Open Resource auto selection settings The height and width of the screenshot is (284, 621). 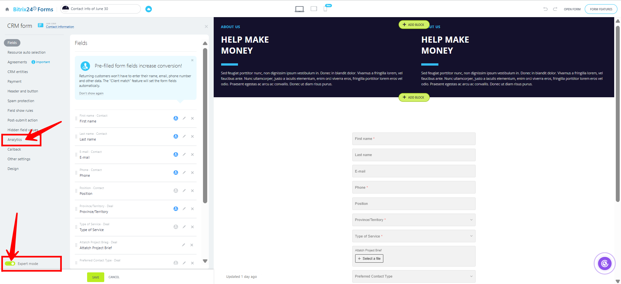(x=27, y=52)
